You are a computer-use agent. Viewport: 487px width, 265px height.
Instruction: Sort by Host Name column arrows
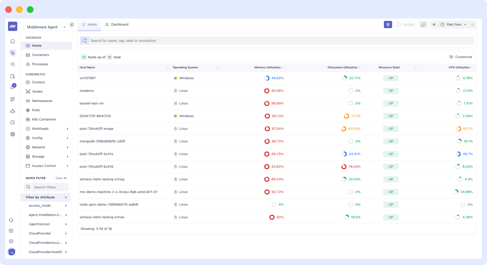[x=168, y=68]
